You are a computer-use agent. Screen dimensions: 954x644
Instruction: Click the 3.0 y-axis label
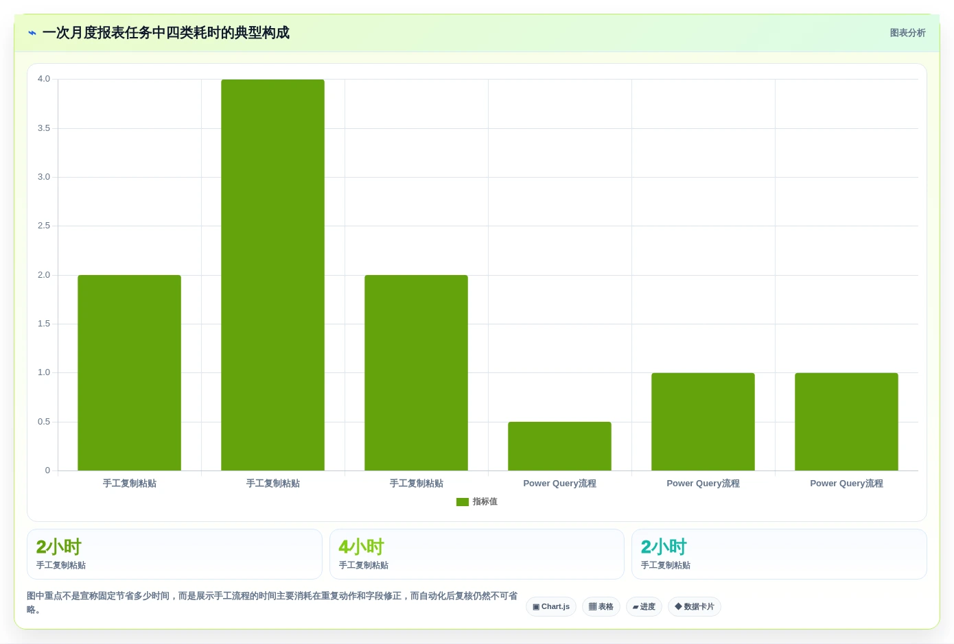point(44,177)
